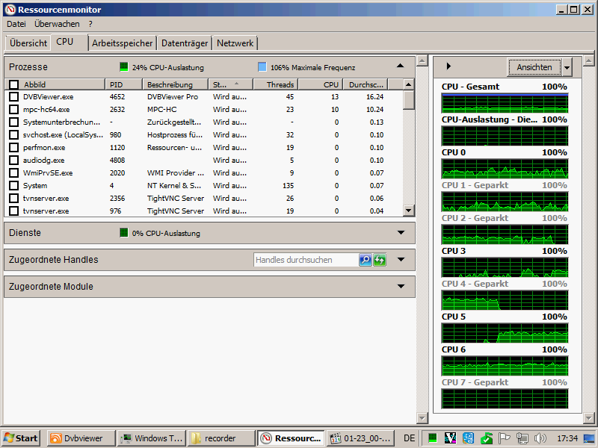The width and height of the screenshot is (598, 448).
Task: Sort by the St... status column header
Action: (231, 84)
